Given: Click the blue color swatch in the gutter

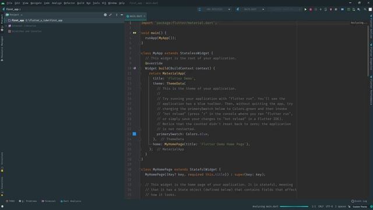Looking at the screenshot, I should pos(135,134).
